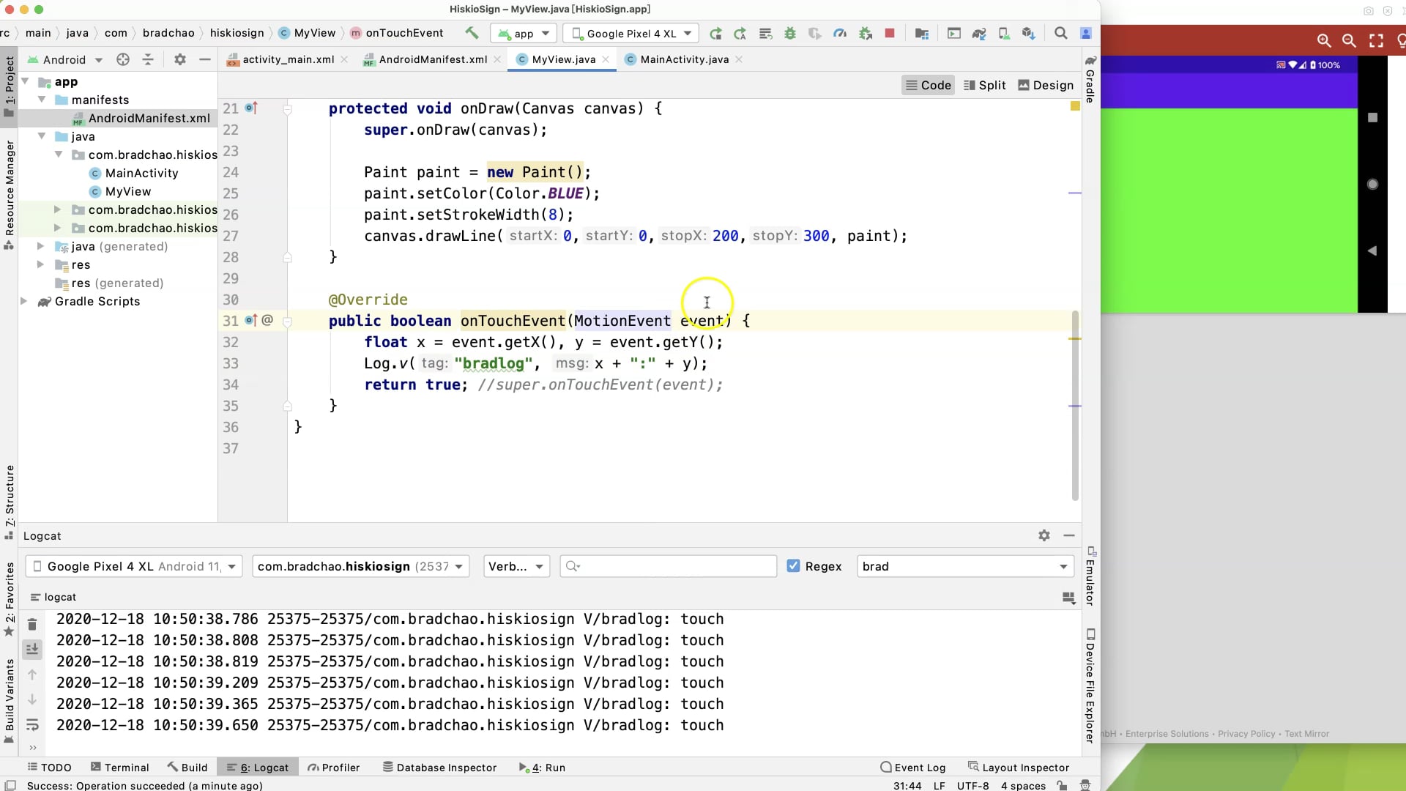Open the Google Pixel 4 XL device dropdown
The image size is (1406, 791).
click(x=631, y=34)
